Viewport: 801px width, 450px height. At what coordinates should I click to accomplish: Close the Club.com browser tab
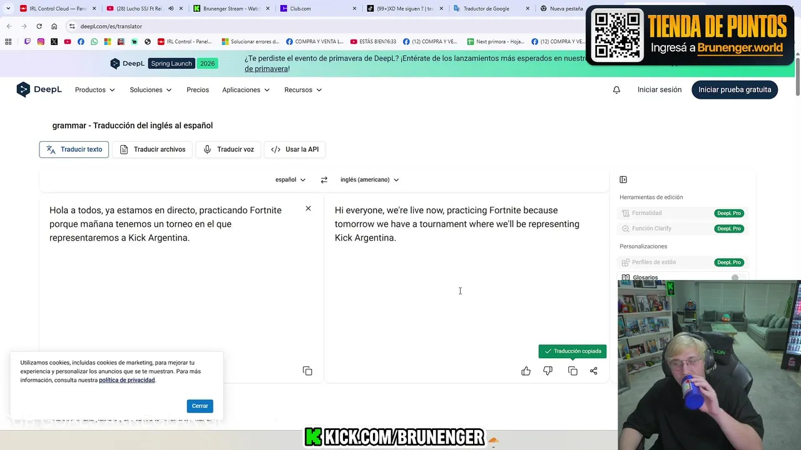click(354, 9)
